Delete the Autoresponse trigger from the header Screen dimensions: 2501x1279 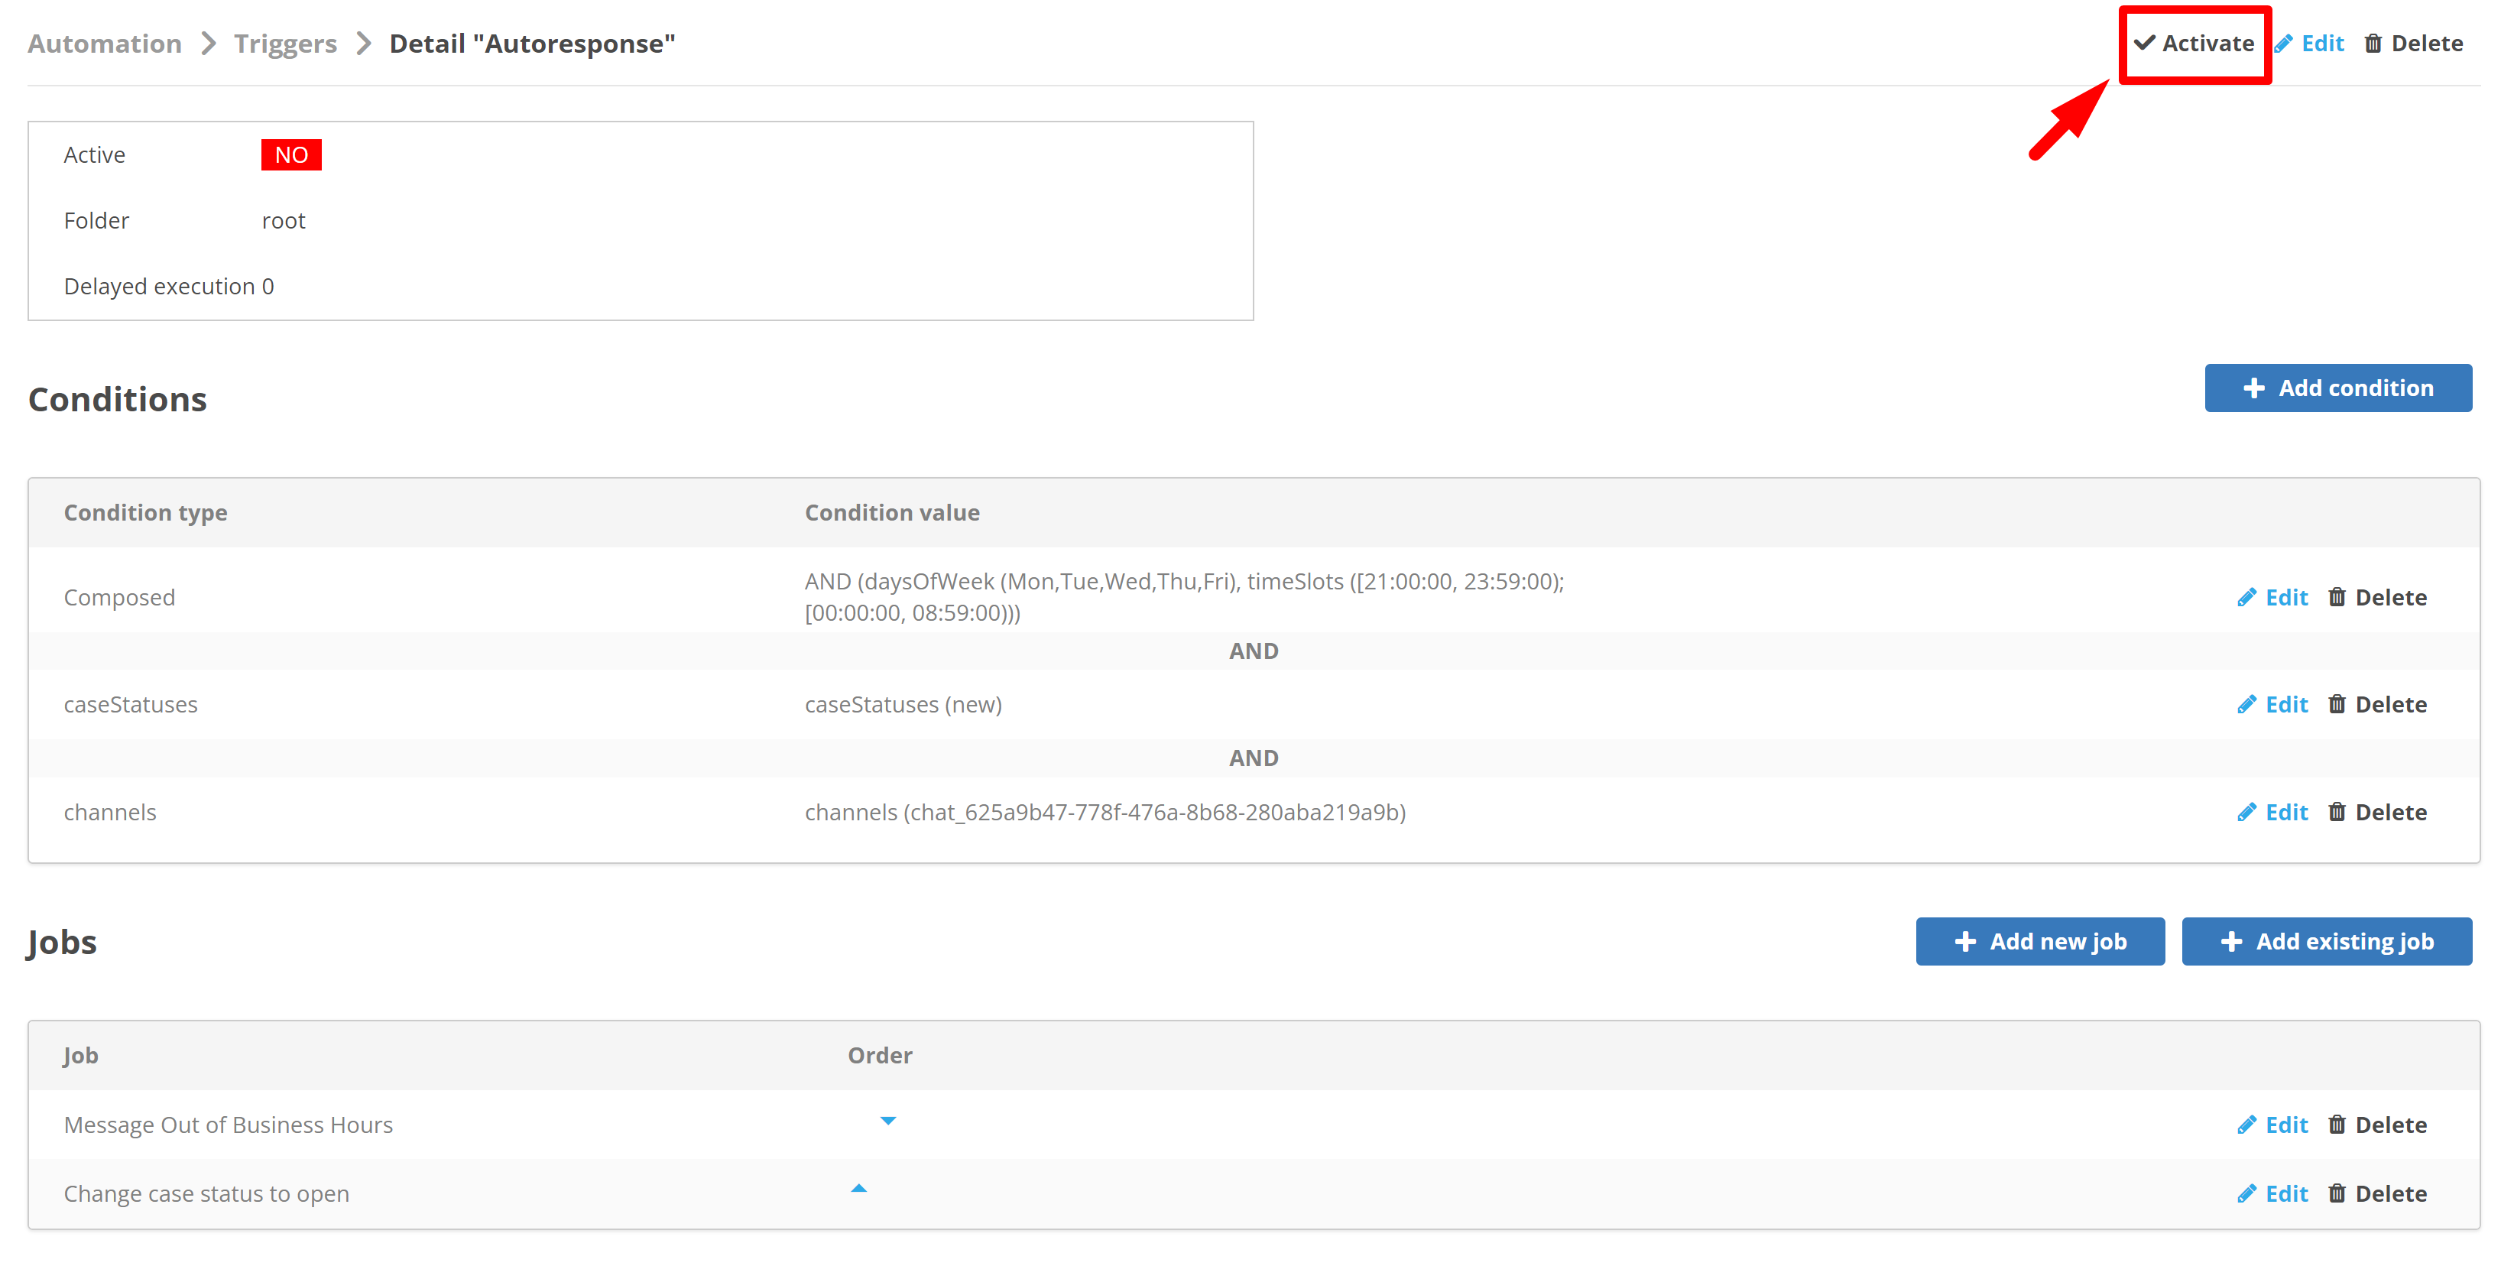click(x=2414, y=44)
